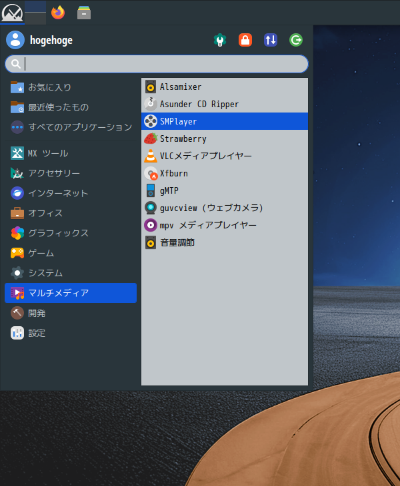
Task: Launch gMTP by its label
Action: click(x=169, y=190)
